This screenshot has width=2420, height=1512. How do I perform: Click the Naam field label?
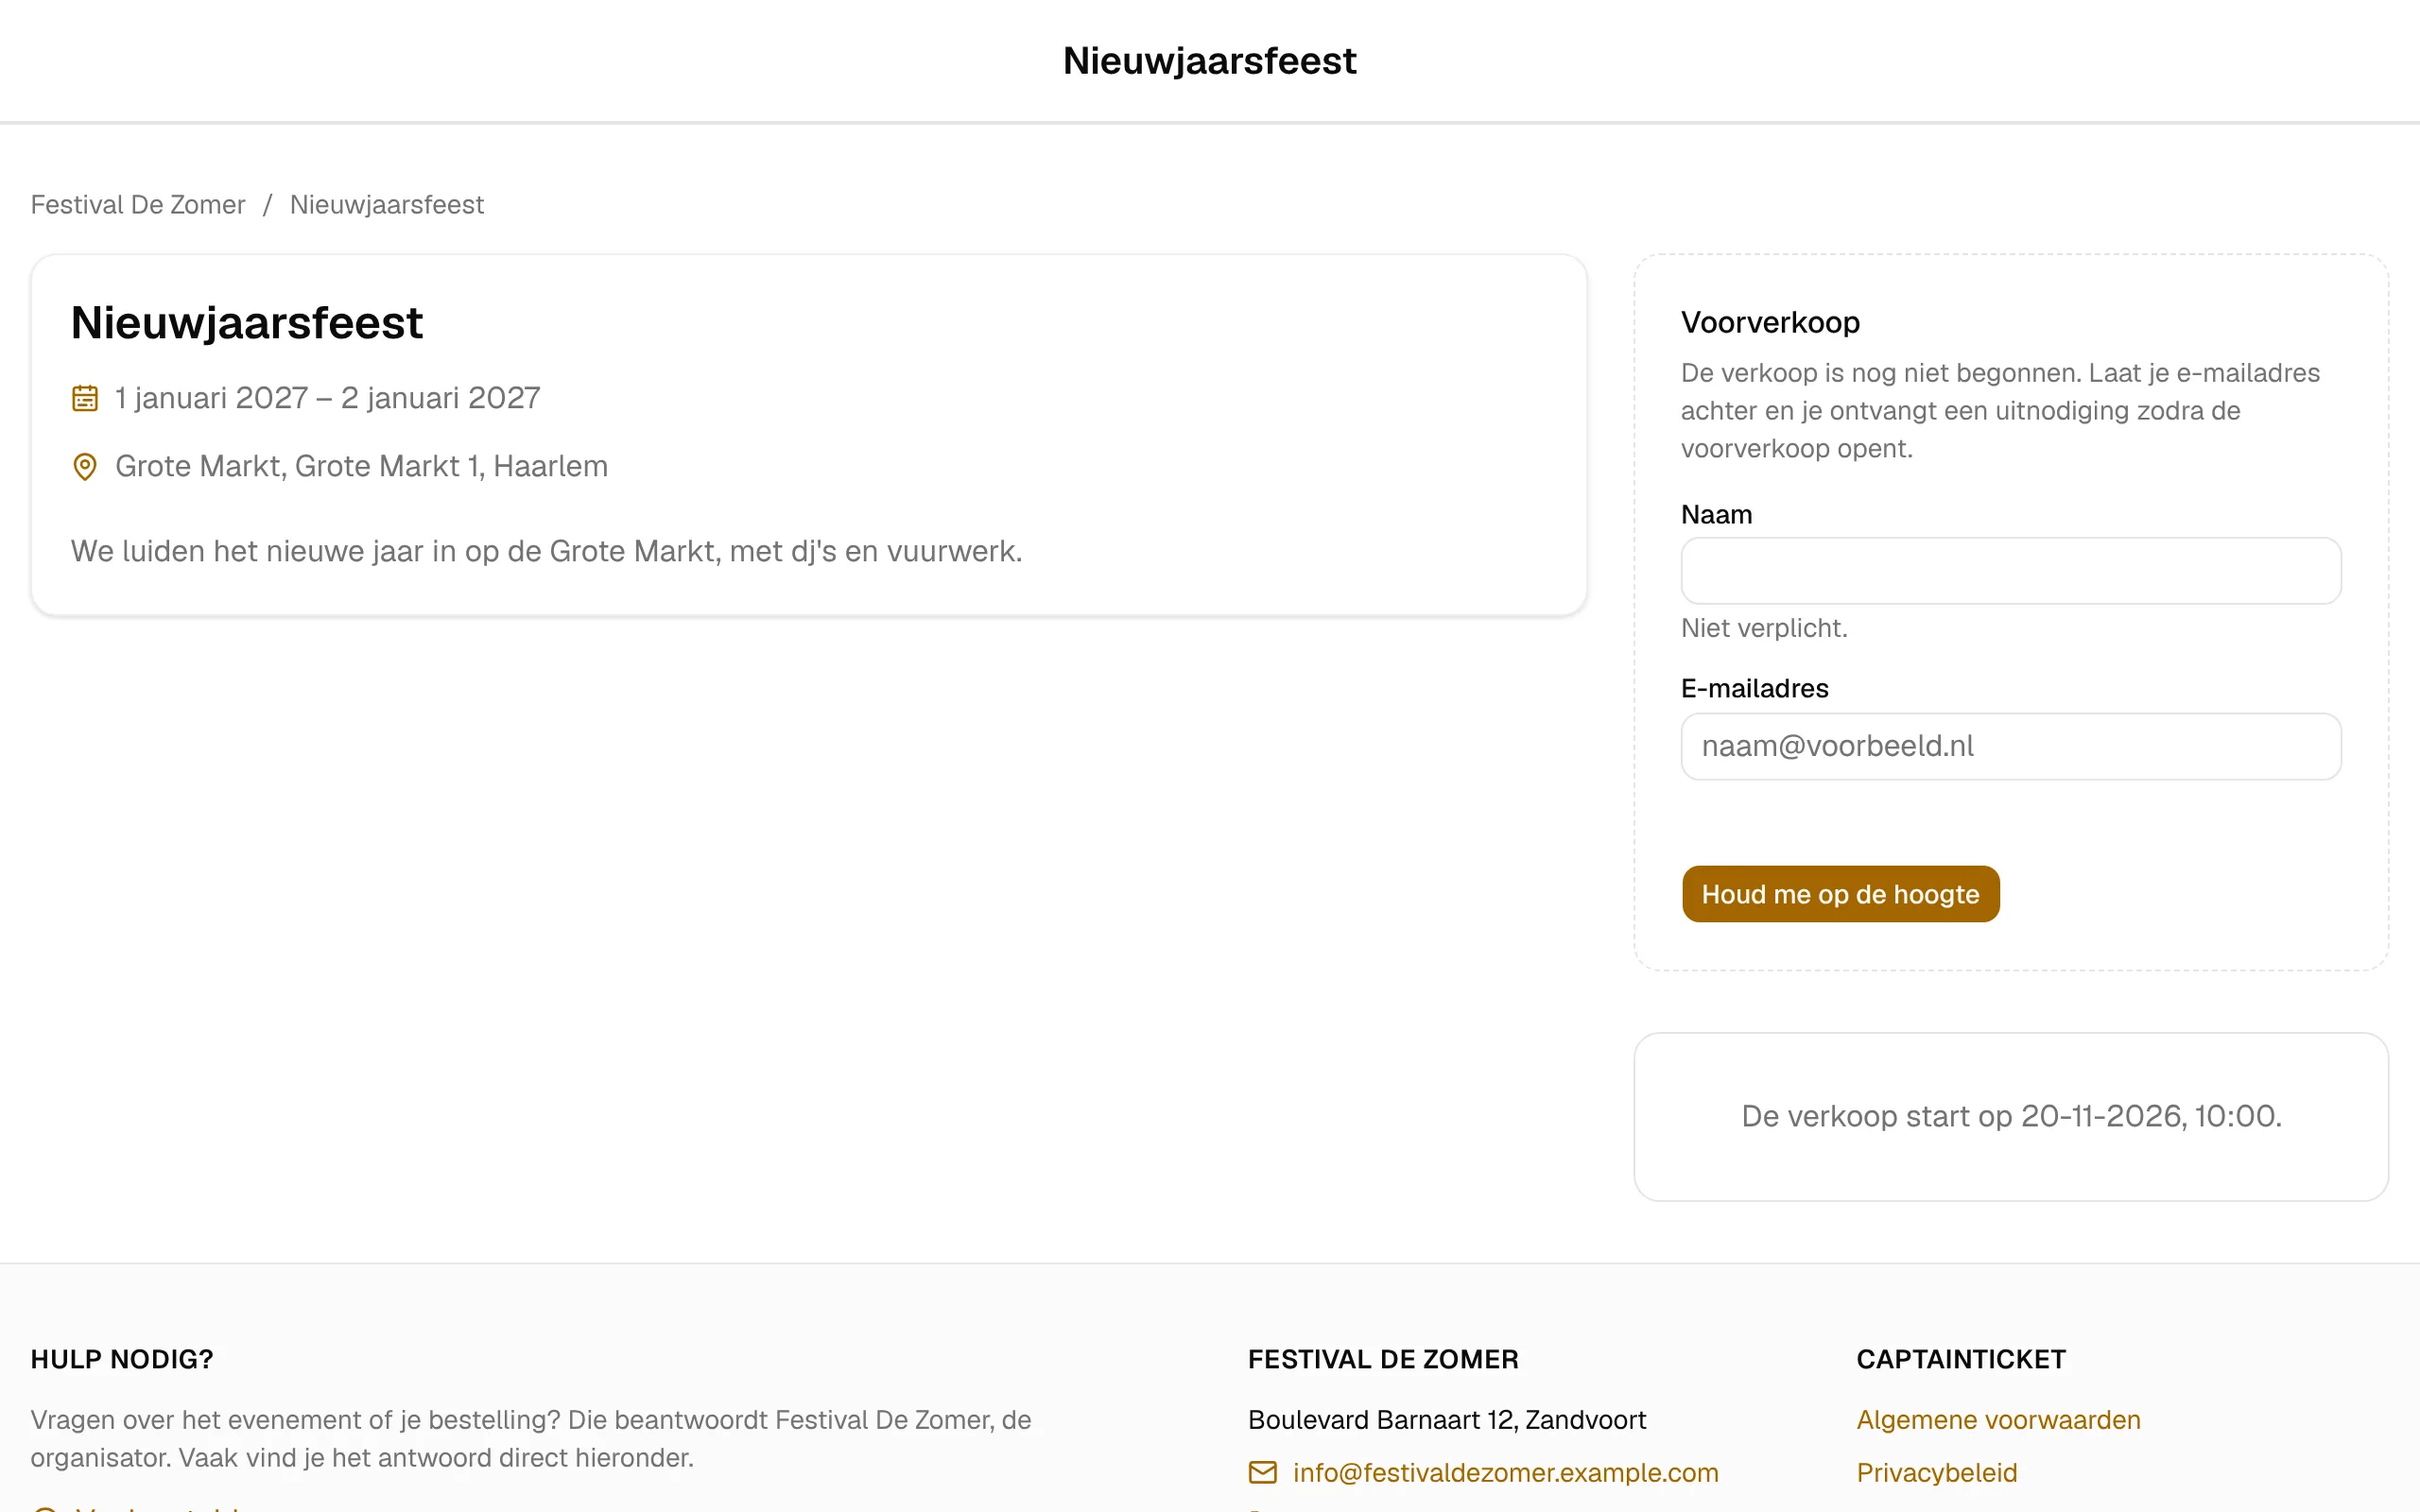click(1716, 514)
